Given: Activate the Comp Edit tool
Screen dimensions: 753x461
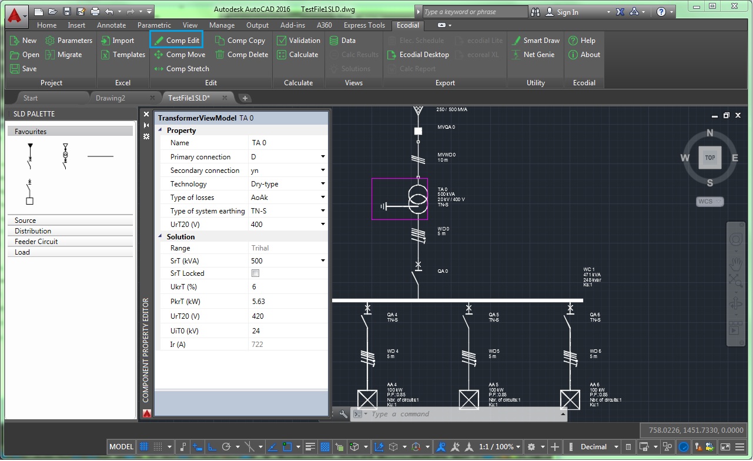Looking at the screenshot, I should [176, 41].
